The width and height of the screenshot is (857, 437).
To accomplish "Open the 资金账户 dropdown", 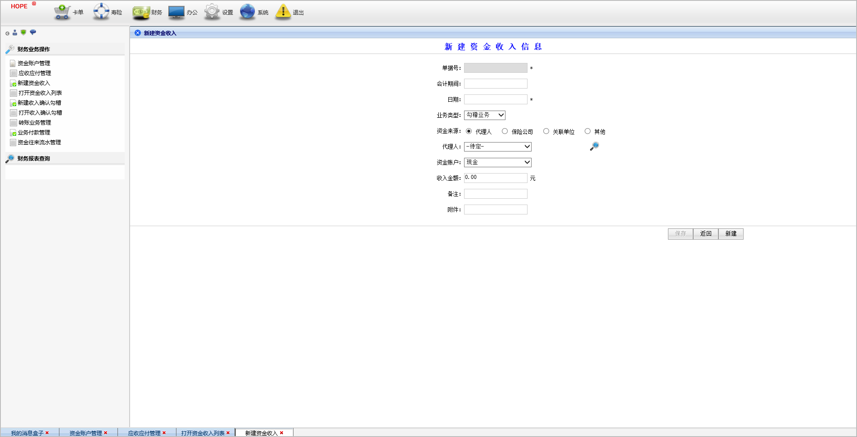I will pyautogui.click(x=497, y=162).
